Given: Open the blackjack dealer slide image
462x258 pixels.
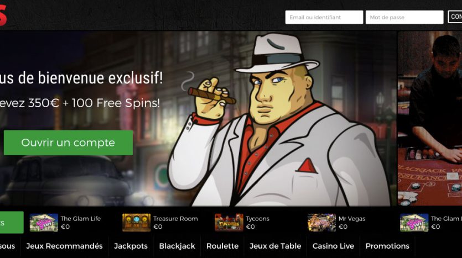Looking at the screenshot, I should pos(430,118).
